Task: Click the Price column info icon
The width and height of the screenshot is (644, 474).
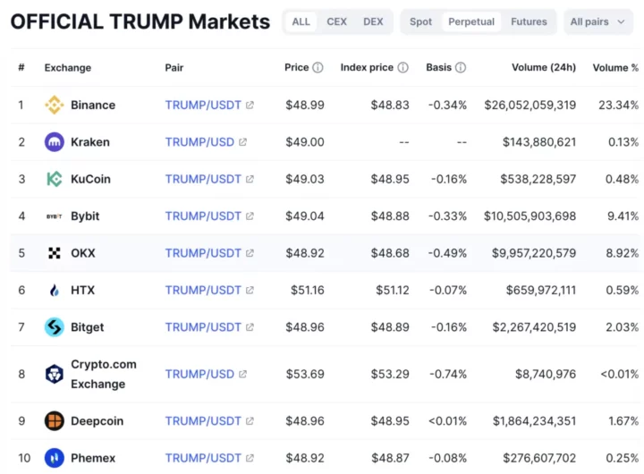Action: (318, 67)
